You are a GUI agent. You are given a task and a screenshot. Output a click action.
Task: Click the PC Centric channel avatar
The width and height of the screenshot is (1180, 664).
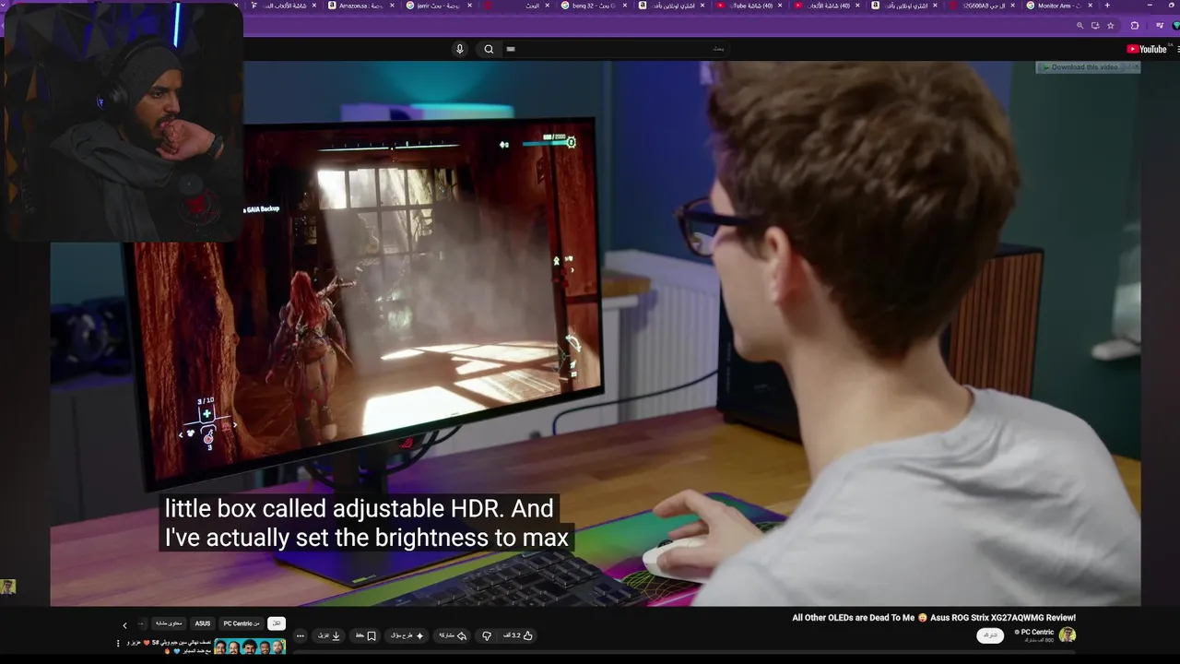click(x=1068, y=634)
